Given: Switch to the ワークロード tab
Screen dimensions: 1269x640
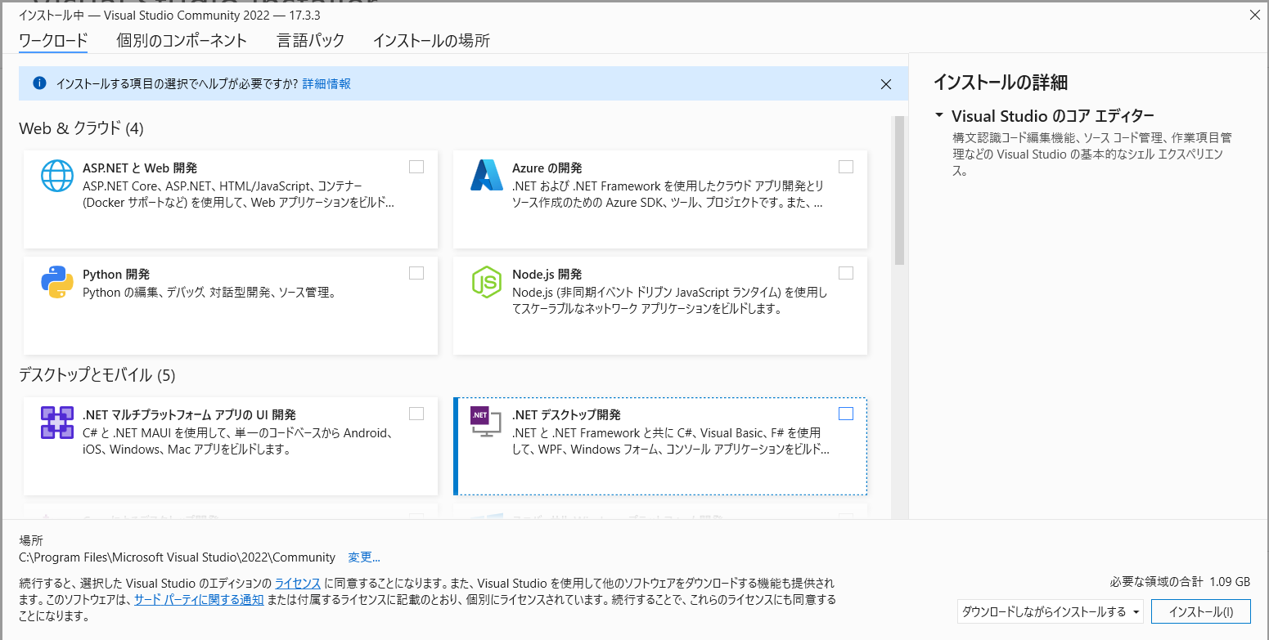Looking at the screenshot, I should (53, 40).
